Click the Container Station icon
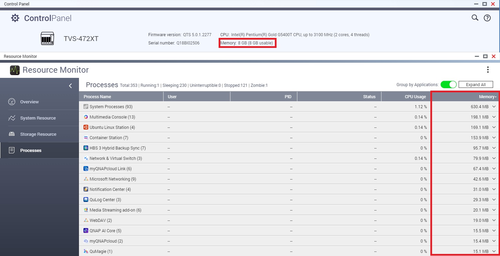The image size is (500, 256). (86, 138)
